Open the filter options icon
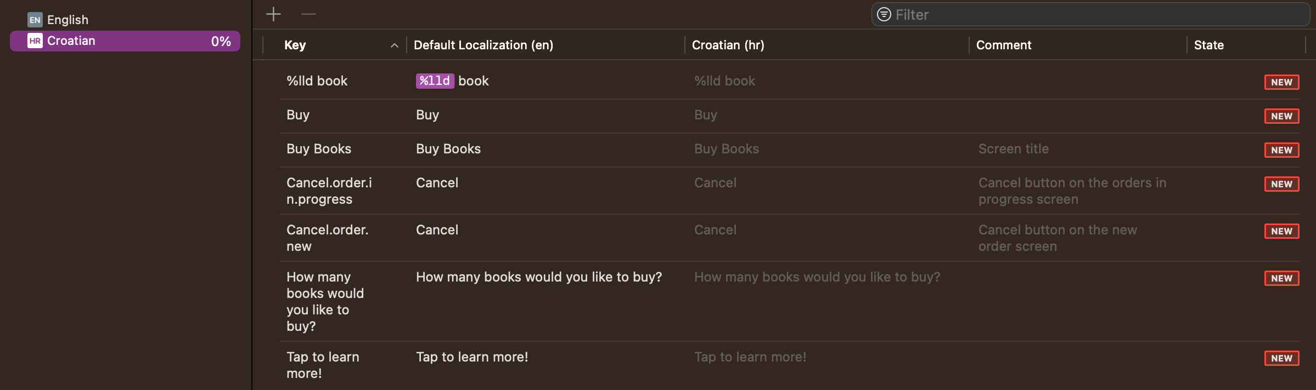The height and width of the screenshot is (390, 1316). tap(884, 14)
